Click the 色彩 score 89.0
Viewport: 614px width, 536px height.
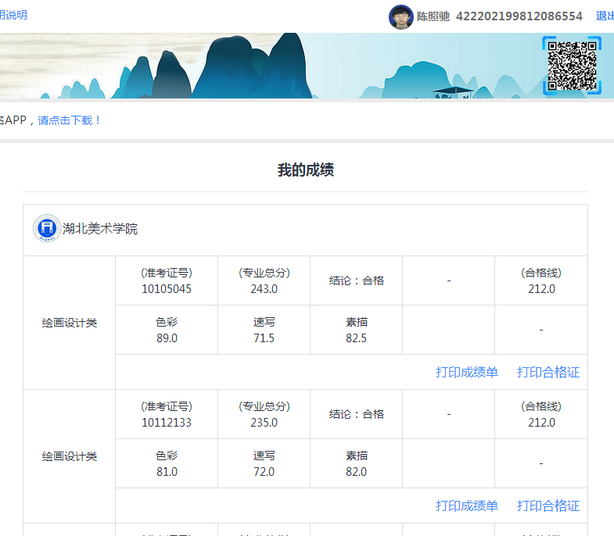tap(167, 338)
